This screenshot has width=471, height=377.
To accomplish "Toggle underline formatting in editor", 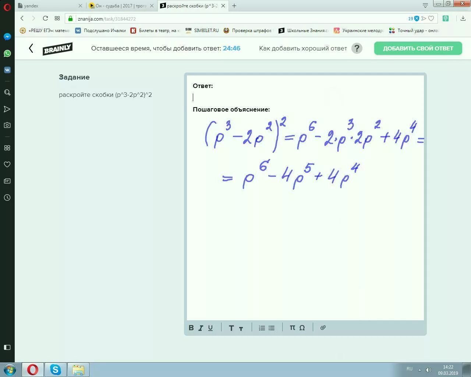I will pos(210,328).
